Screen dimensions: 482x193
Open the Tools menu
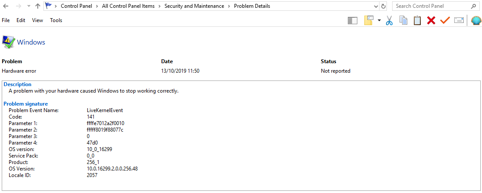click(x=56, y=20)
